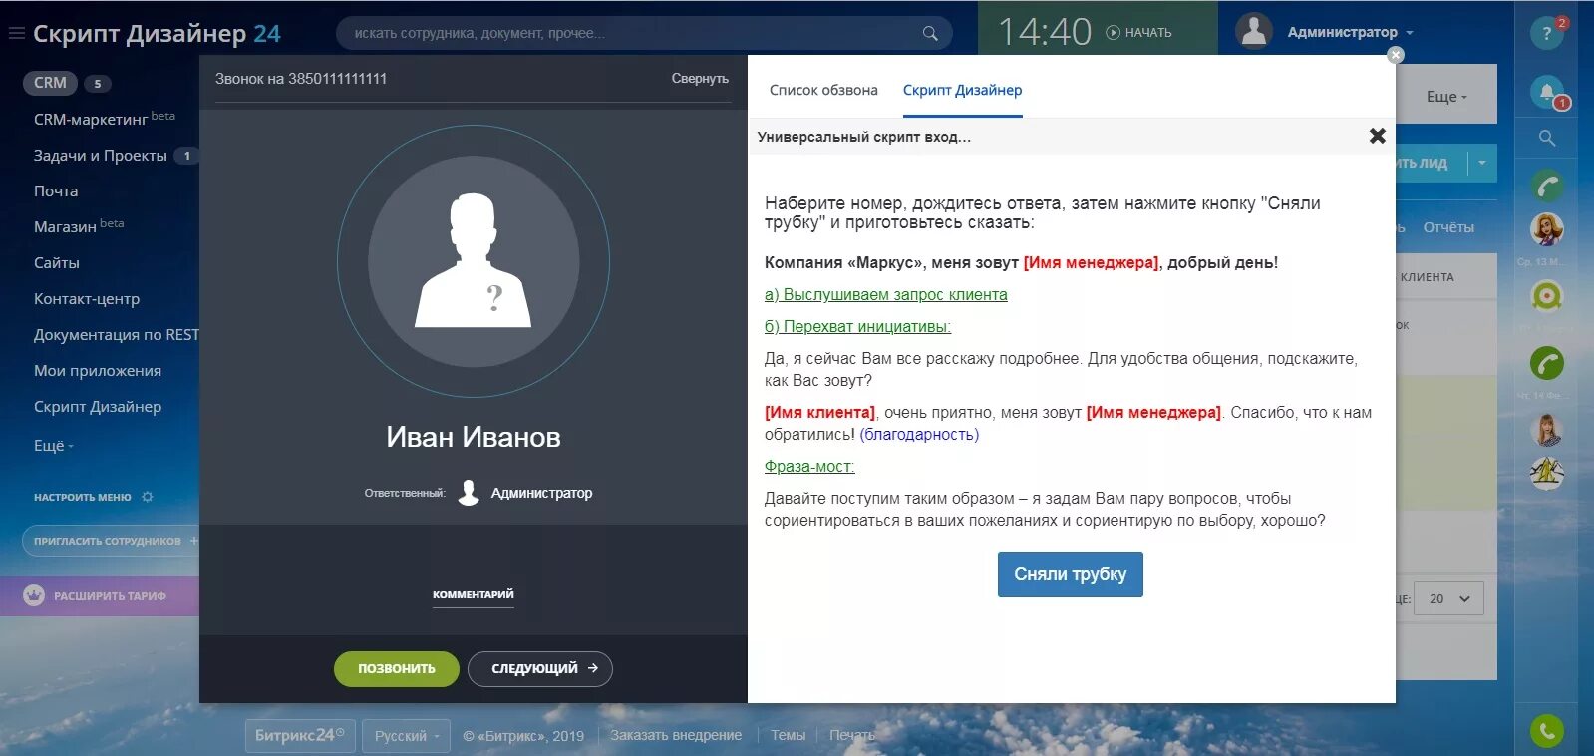Open Отчёты tab behind popup
Viewport: 1594px width, 756px height.
1448,227
